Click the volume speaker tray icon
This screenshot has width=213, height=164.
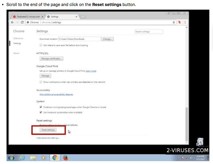192,158
